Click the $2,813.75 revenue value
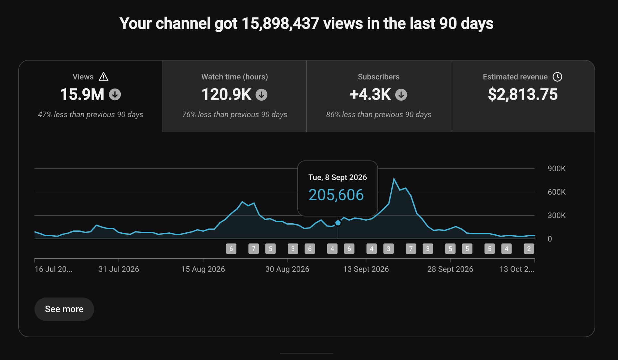The image size is (618, 360). pos(523,94)
